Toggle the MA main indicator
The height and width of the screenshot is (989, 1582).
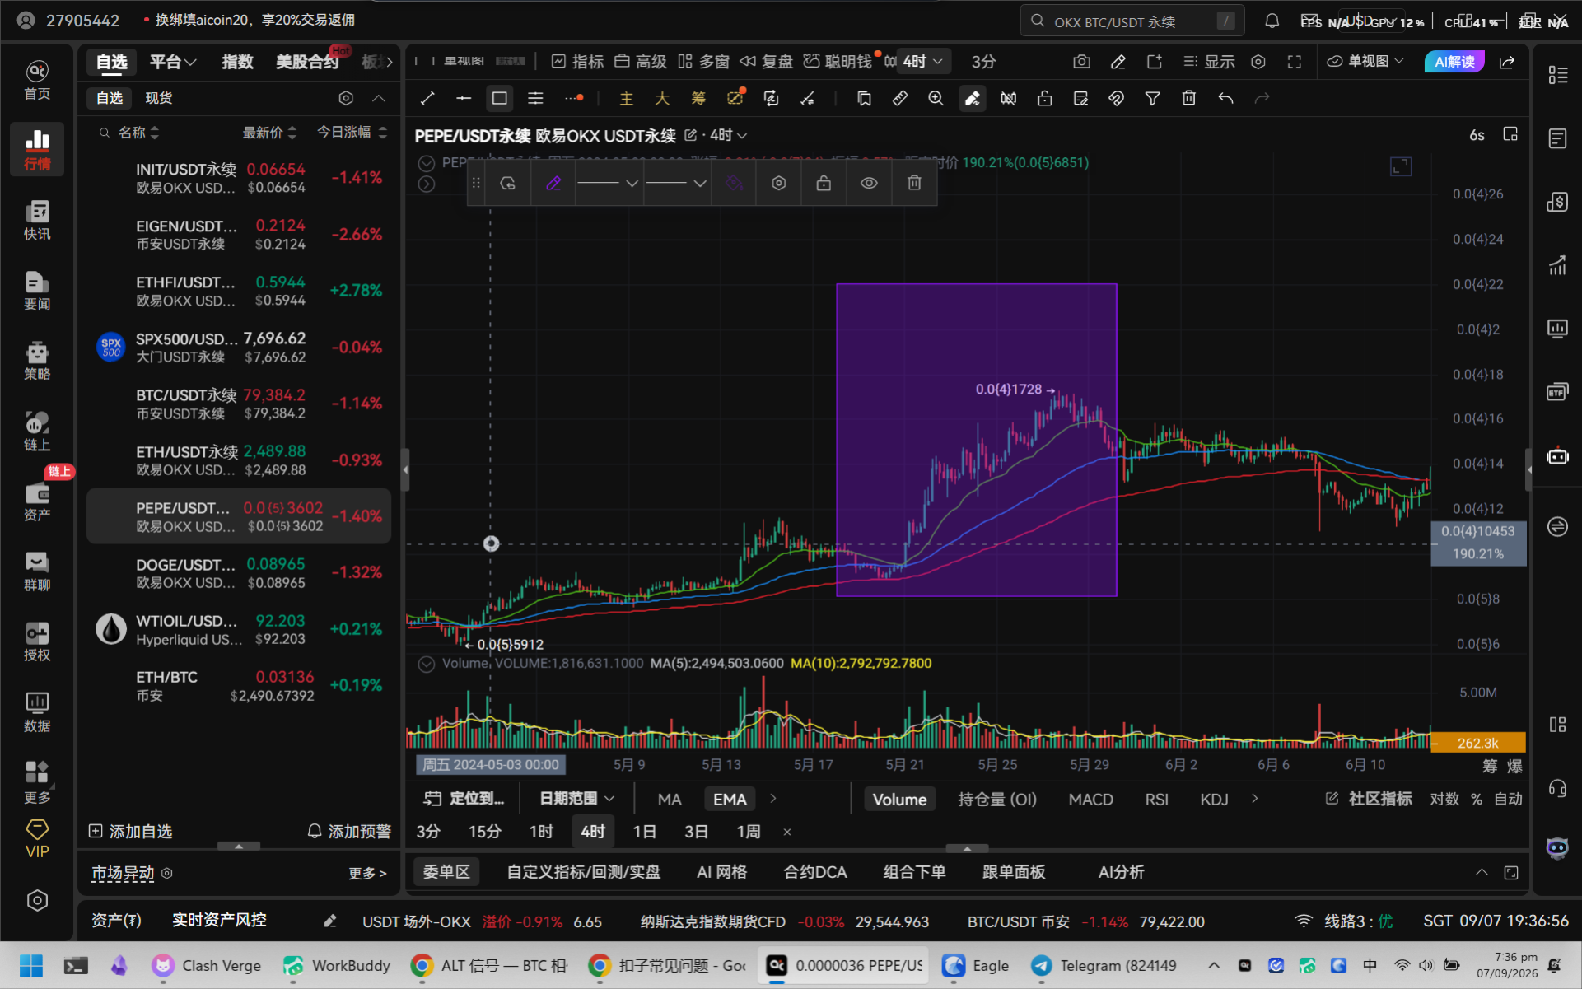670,799
